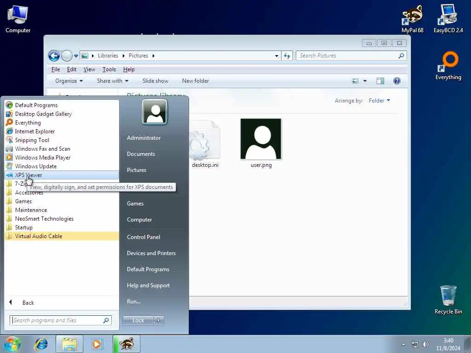471x353 pixels.
Task: Open Windows Fax and Scan
Action: [62, 148]
